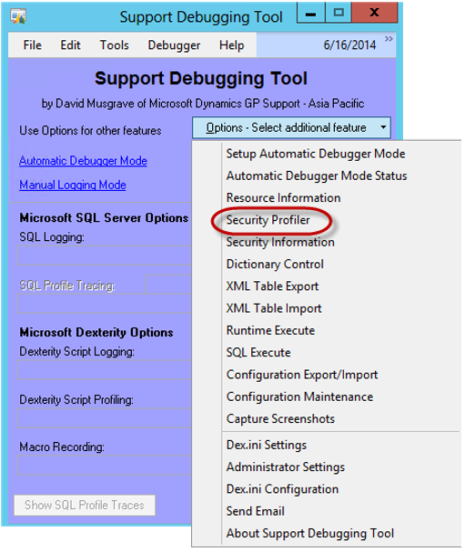Select Security Profiler menu entry

click(268, 220)
